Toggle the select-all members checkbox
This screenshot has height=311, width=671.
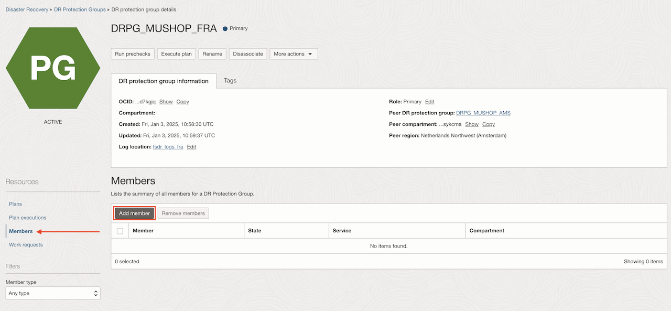(120, 231)
